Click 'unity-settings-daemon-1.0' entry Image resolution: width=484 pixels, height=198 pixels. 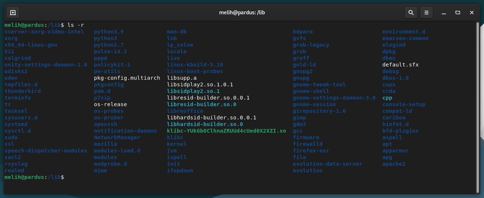46,65
